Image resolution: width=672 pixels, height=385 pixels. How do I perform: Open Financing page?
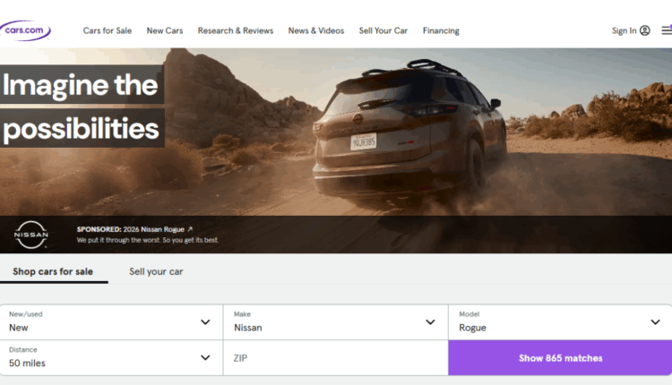[441, 30]
